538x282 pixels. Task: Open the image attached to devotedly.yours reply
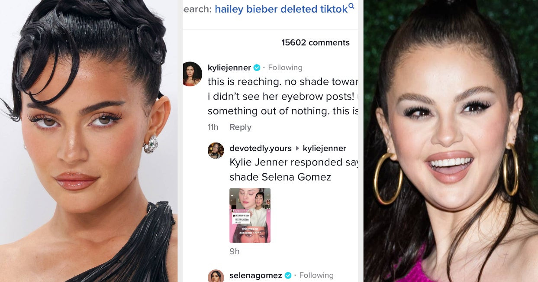click(250, 215)
